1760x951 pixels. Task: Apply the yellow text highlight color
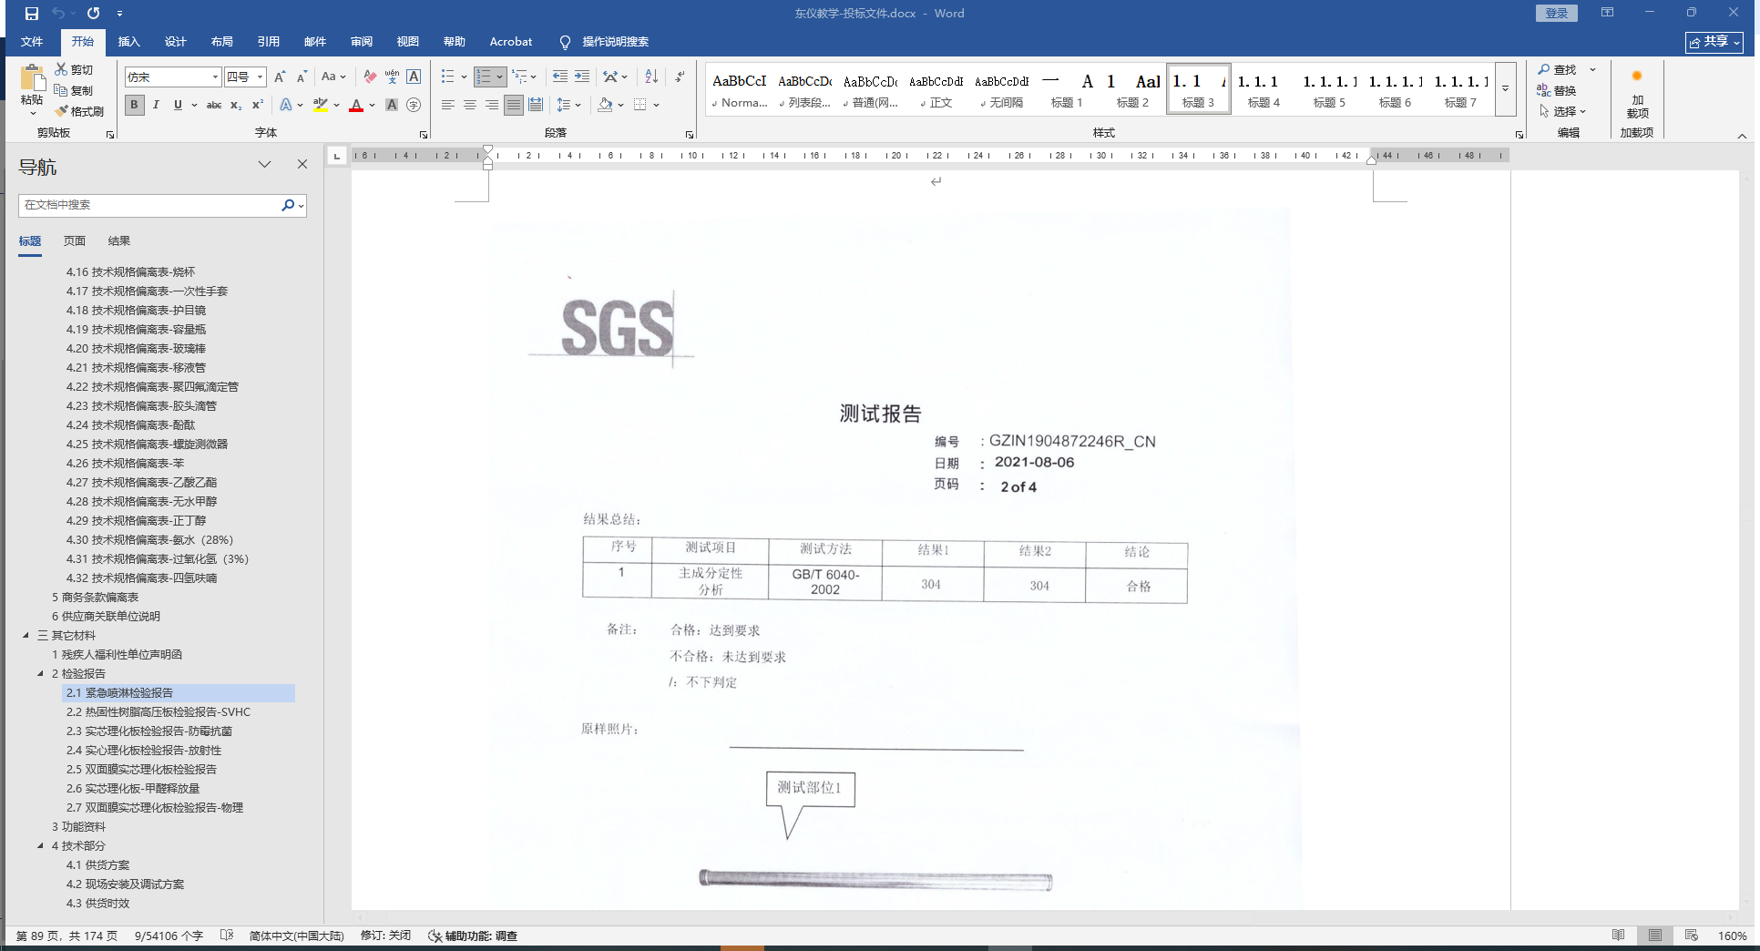tap(321, 105)
